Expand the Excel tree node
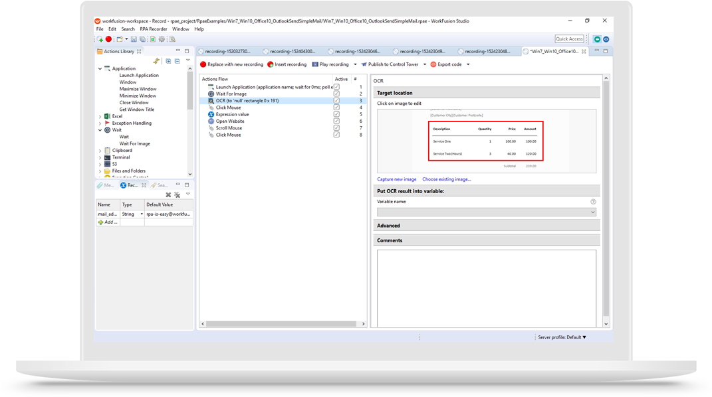712x397 pixels. pyautogui.click(x=100, y=116)
